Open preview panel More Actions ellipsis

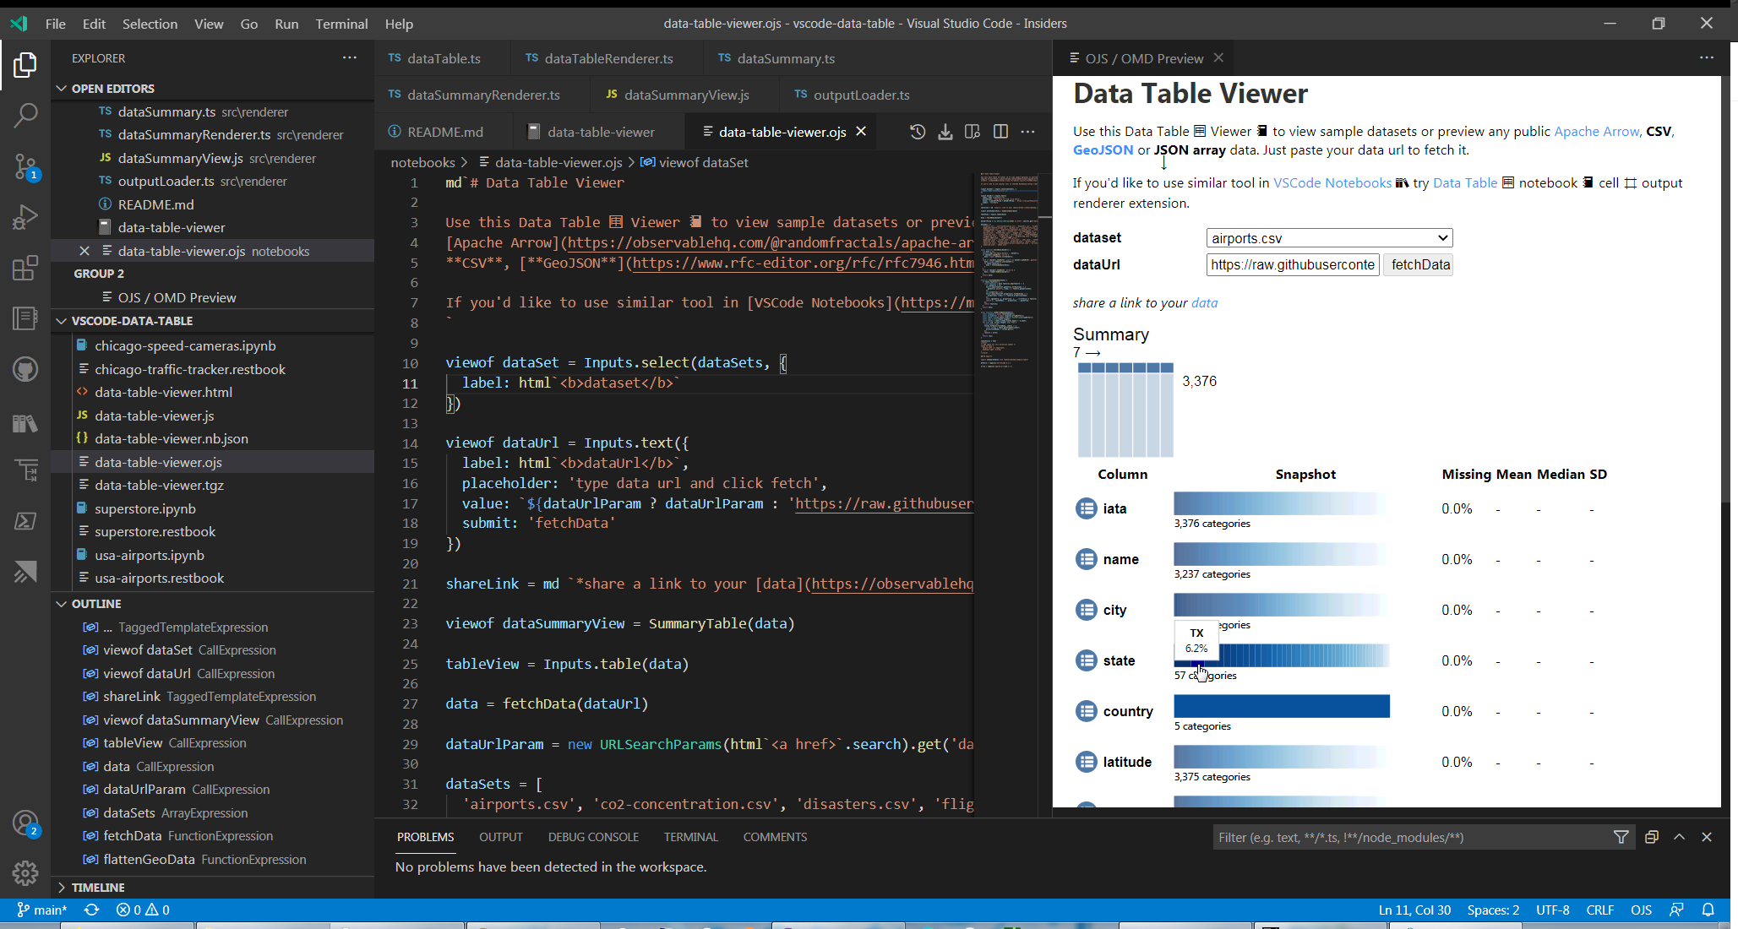pos(1707,57)
